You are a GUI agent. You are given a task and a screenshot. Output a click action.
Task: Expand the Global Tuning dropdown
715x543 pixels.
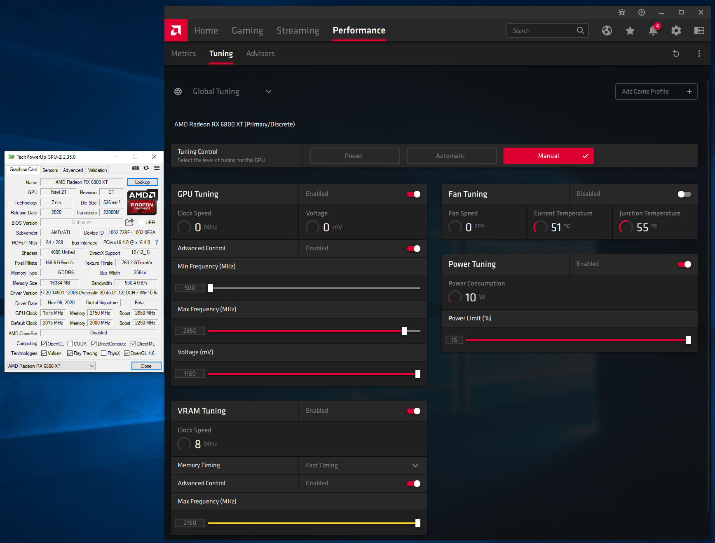tap(268, 92)
